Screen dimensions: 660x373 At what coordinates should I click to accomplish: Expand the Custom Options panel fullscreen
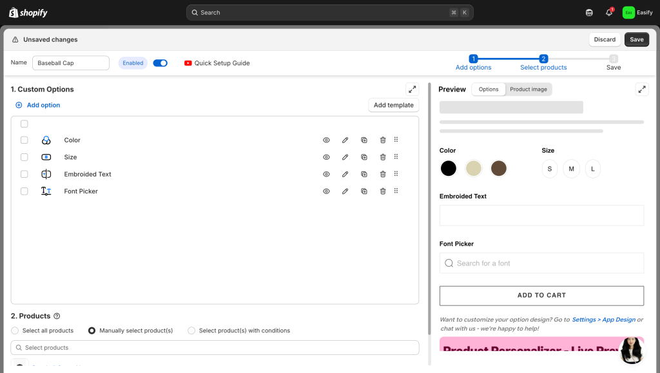pos(412,90)
